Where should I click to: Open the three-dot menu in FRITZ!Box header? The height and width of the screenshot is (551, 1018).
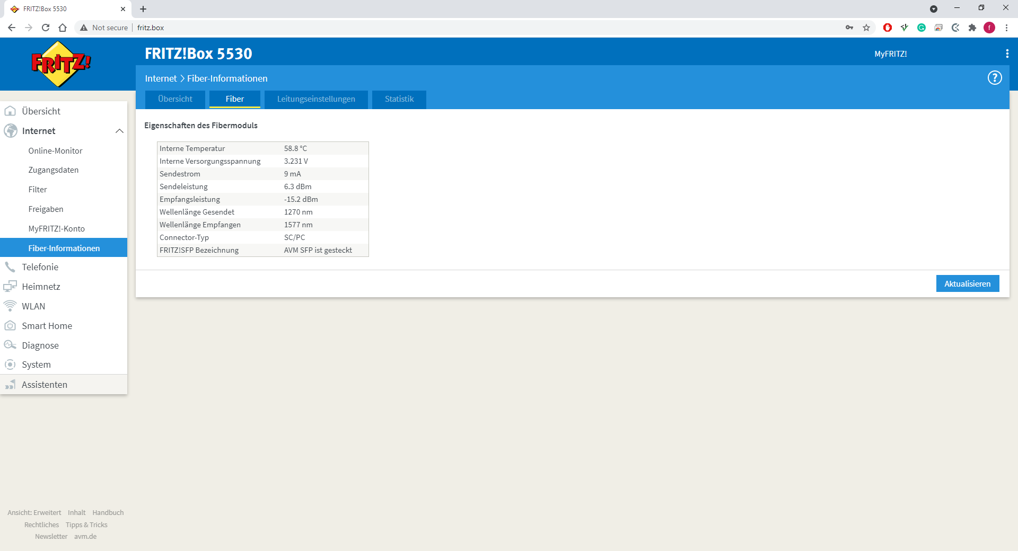coord(1007,54)
